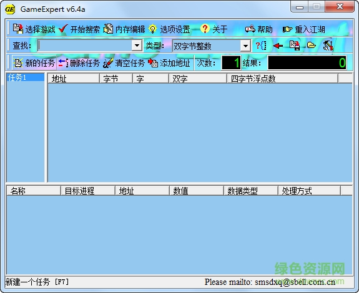359x293 pixels.
Task: Create a task with 新的任务
Action: (34, 62)
